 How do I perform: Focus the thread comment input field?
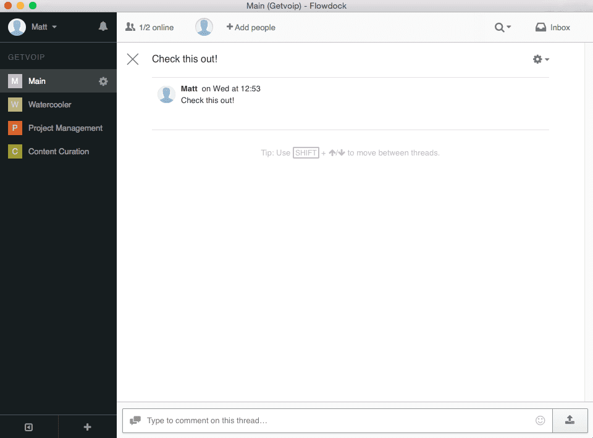click(x=338, y=421)
